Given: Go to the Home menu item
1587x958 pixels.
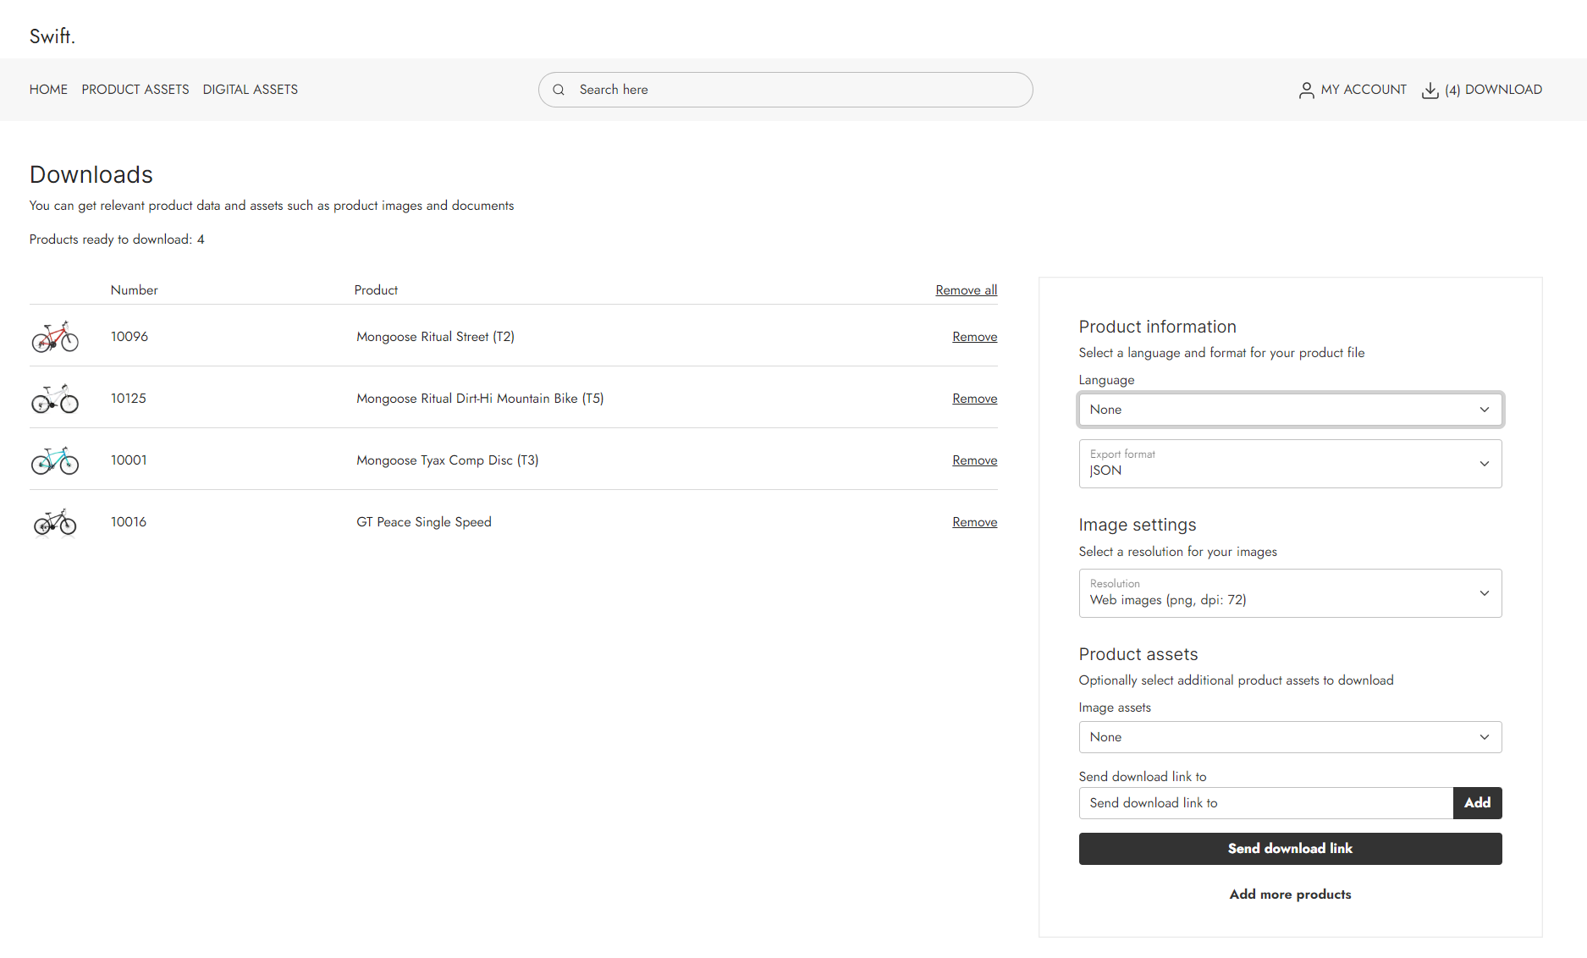Looking at the screenshot, I should click(x=48, y=90).
